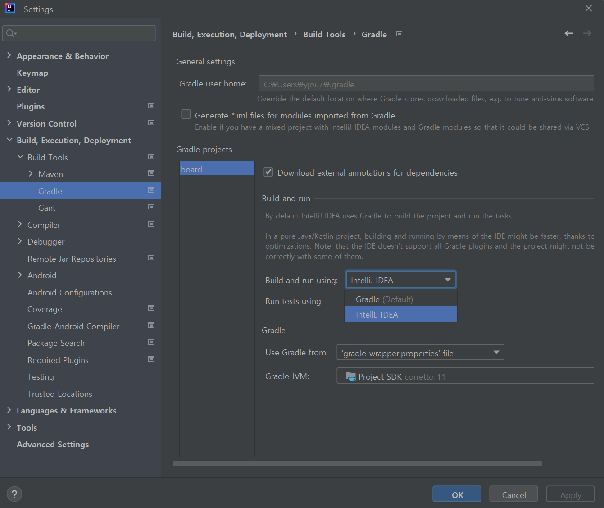Select the board project in Gradle projects

tap(217, 168)
